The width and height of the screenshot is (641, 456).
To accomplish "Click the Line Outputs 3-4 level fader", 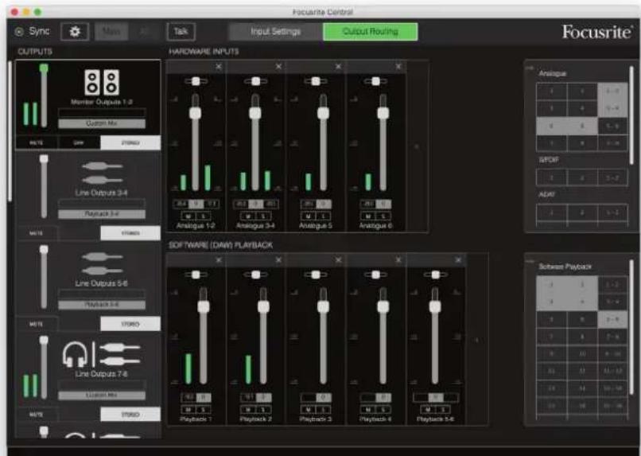I will 44,186.
